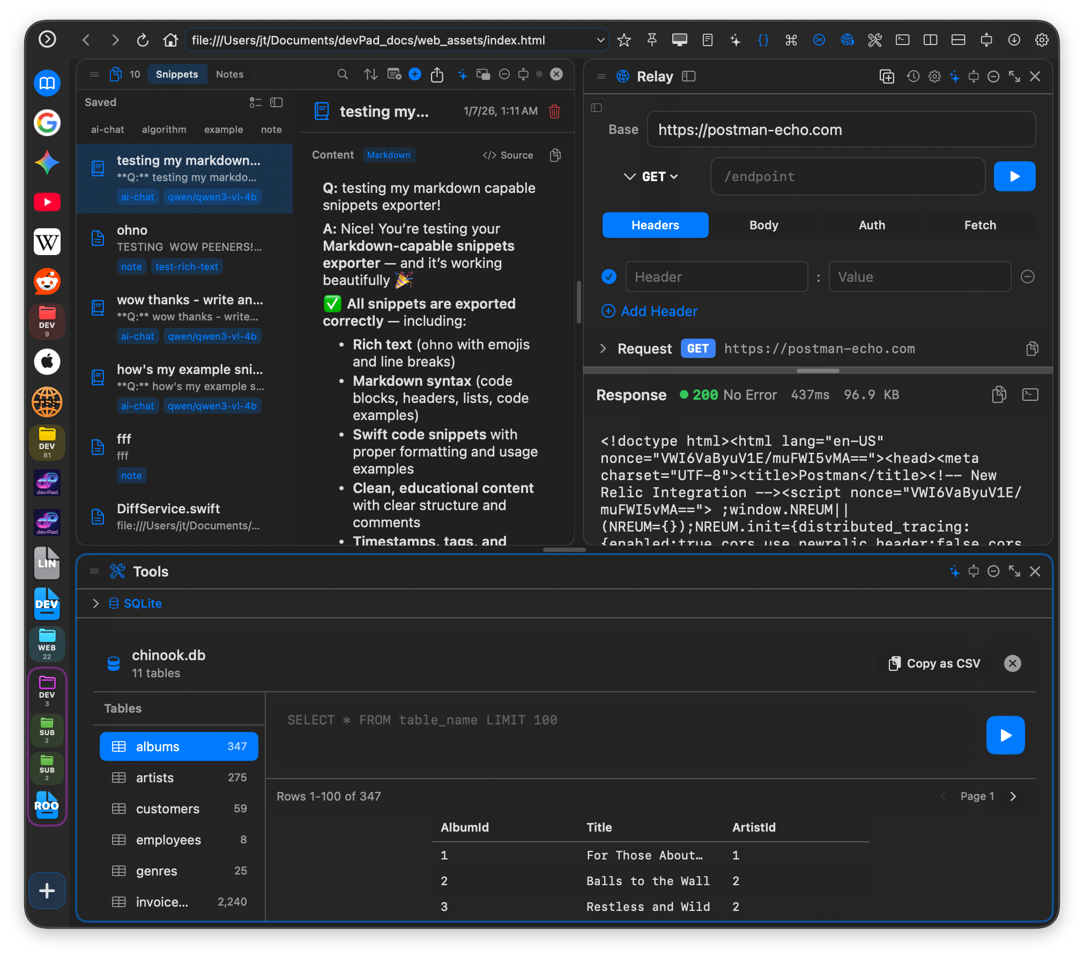Create a new snippet with the blue plus
Viewport: 1084px width, 957px height.
pyautogui.click(x=415, y=74)
